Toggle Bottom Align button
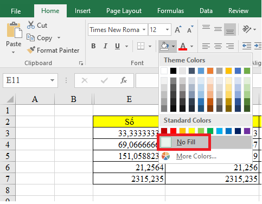This screenshot has height=204, width=262. point(230,29)
